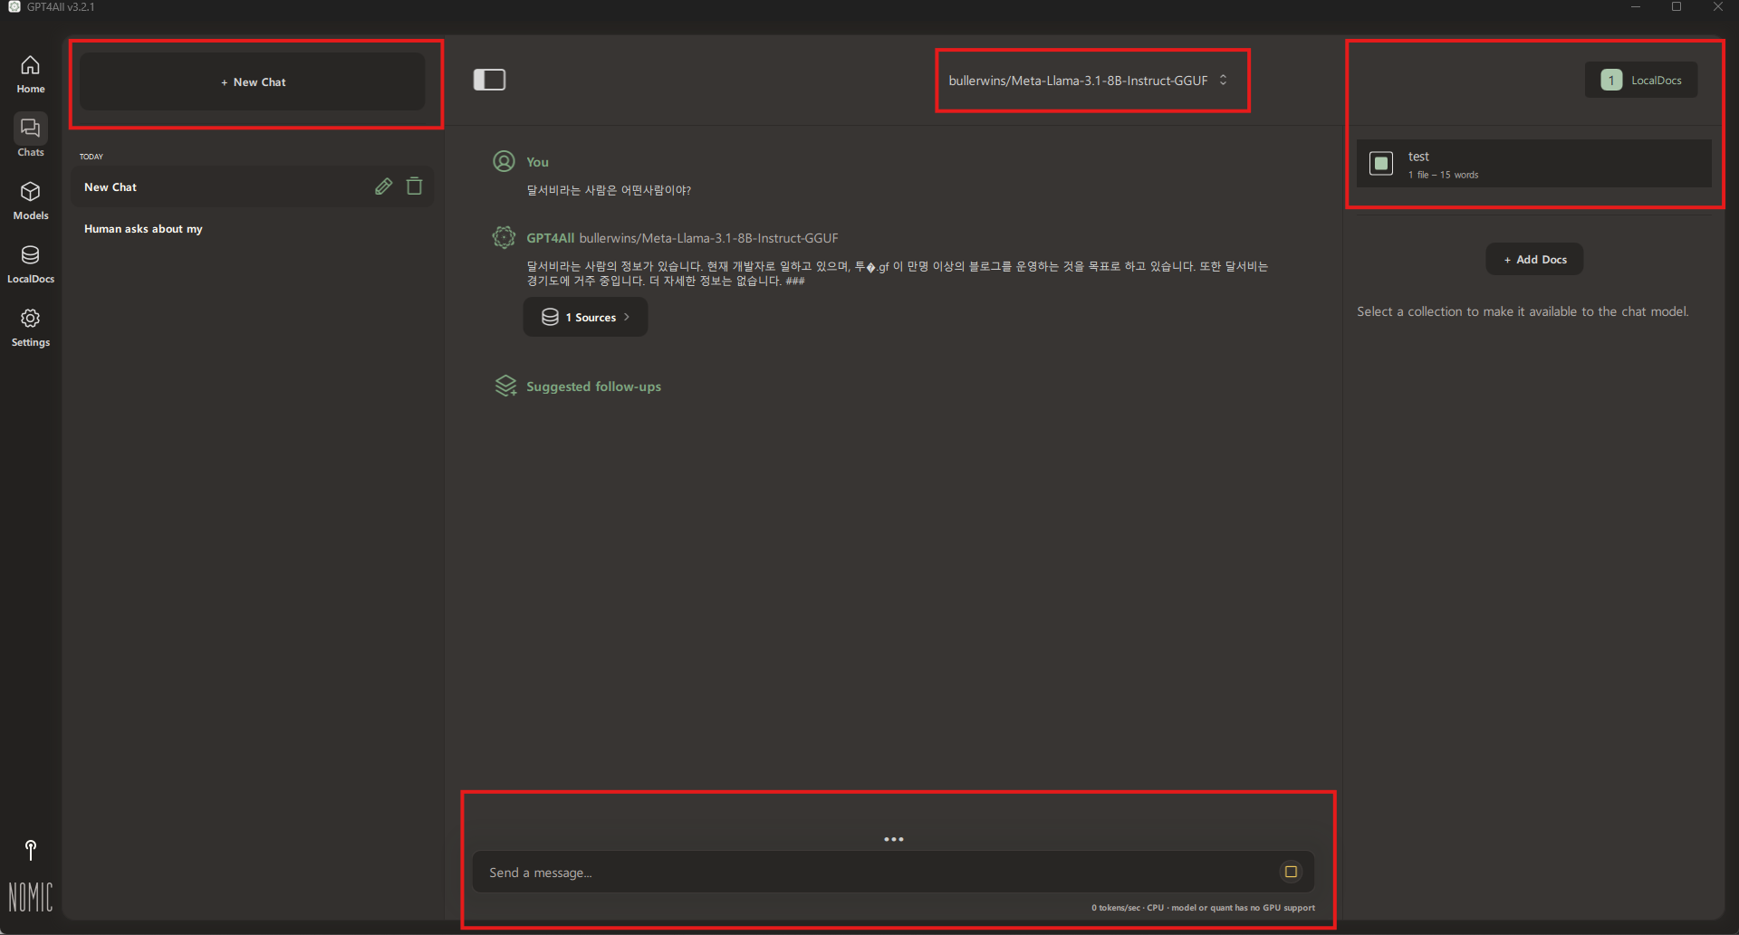The image size is (1739, 935).
Task: Delete the New Chat with trash icon
Action: pos(415,186)
